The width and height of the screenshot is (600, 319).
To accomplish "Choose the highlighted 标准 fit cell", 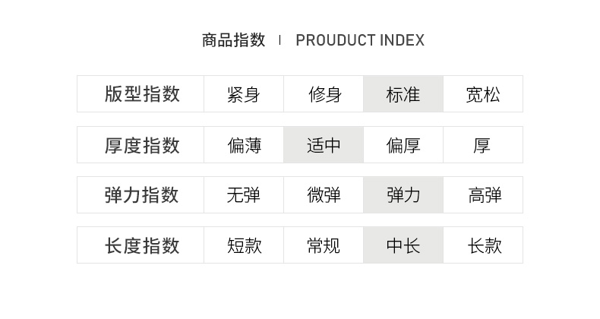I will coord(403,94).
